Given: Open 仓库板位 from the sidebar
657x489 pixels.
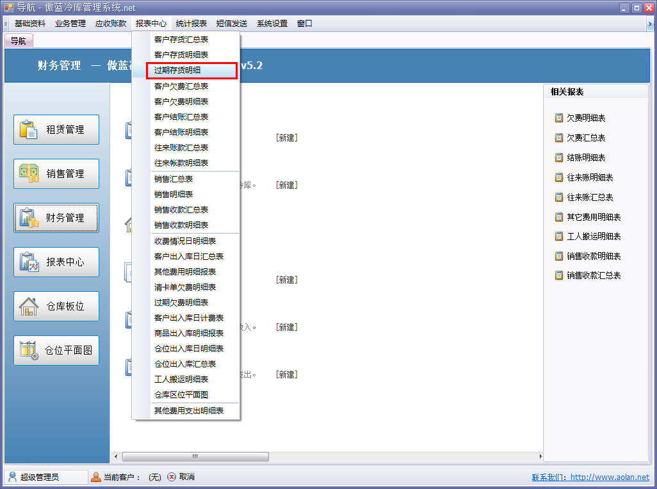Looking at the screenshot, I should [x=56, y=306].
